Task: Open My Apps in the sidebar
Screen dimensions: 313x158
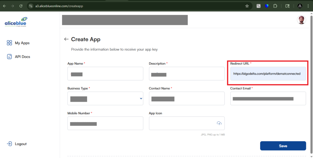Action: (22, 43)
